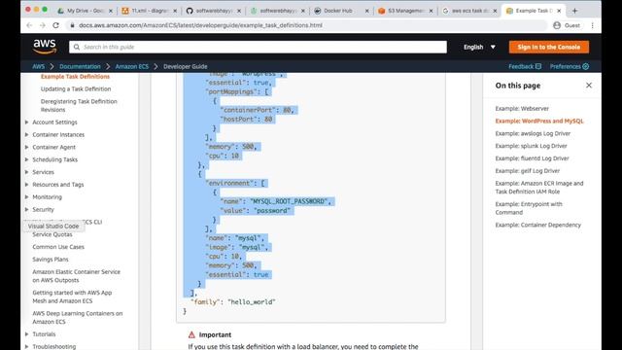
Task: Jump to Example: WordPress and MySQL section
Action: coord(539,121)
